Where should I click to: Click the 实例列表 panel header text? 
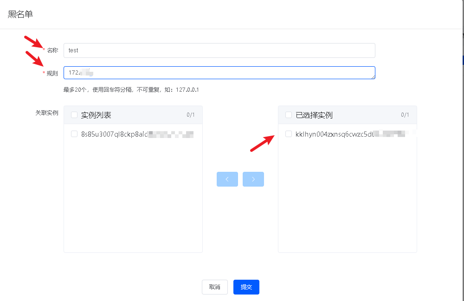click(96, 115)
